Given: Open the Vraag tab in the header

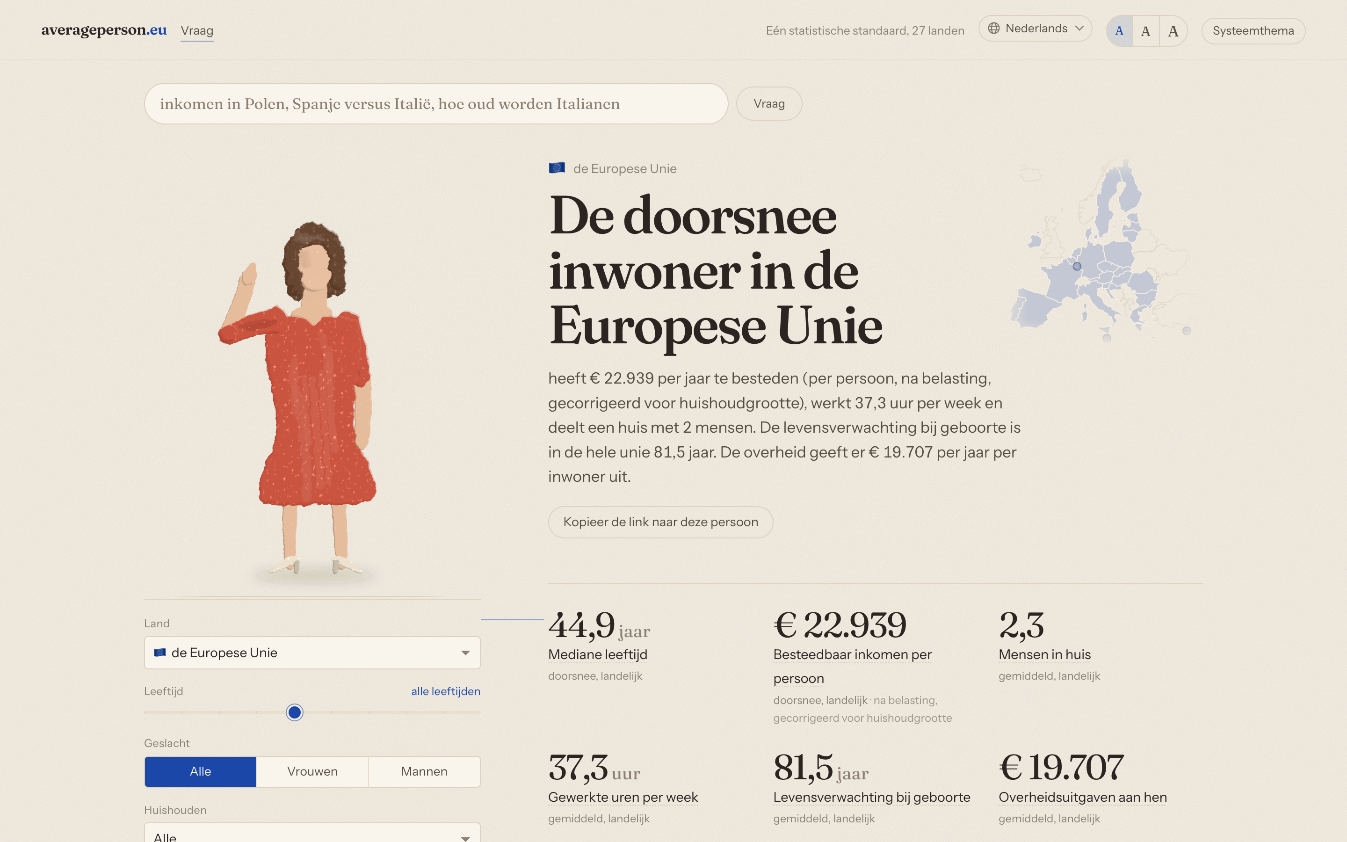Looking at the screenshot, I should (197, 30).
